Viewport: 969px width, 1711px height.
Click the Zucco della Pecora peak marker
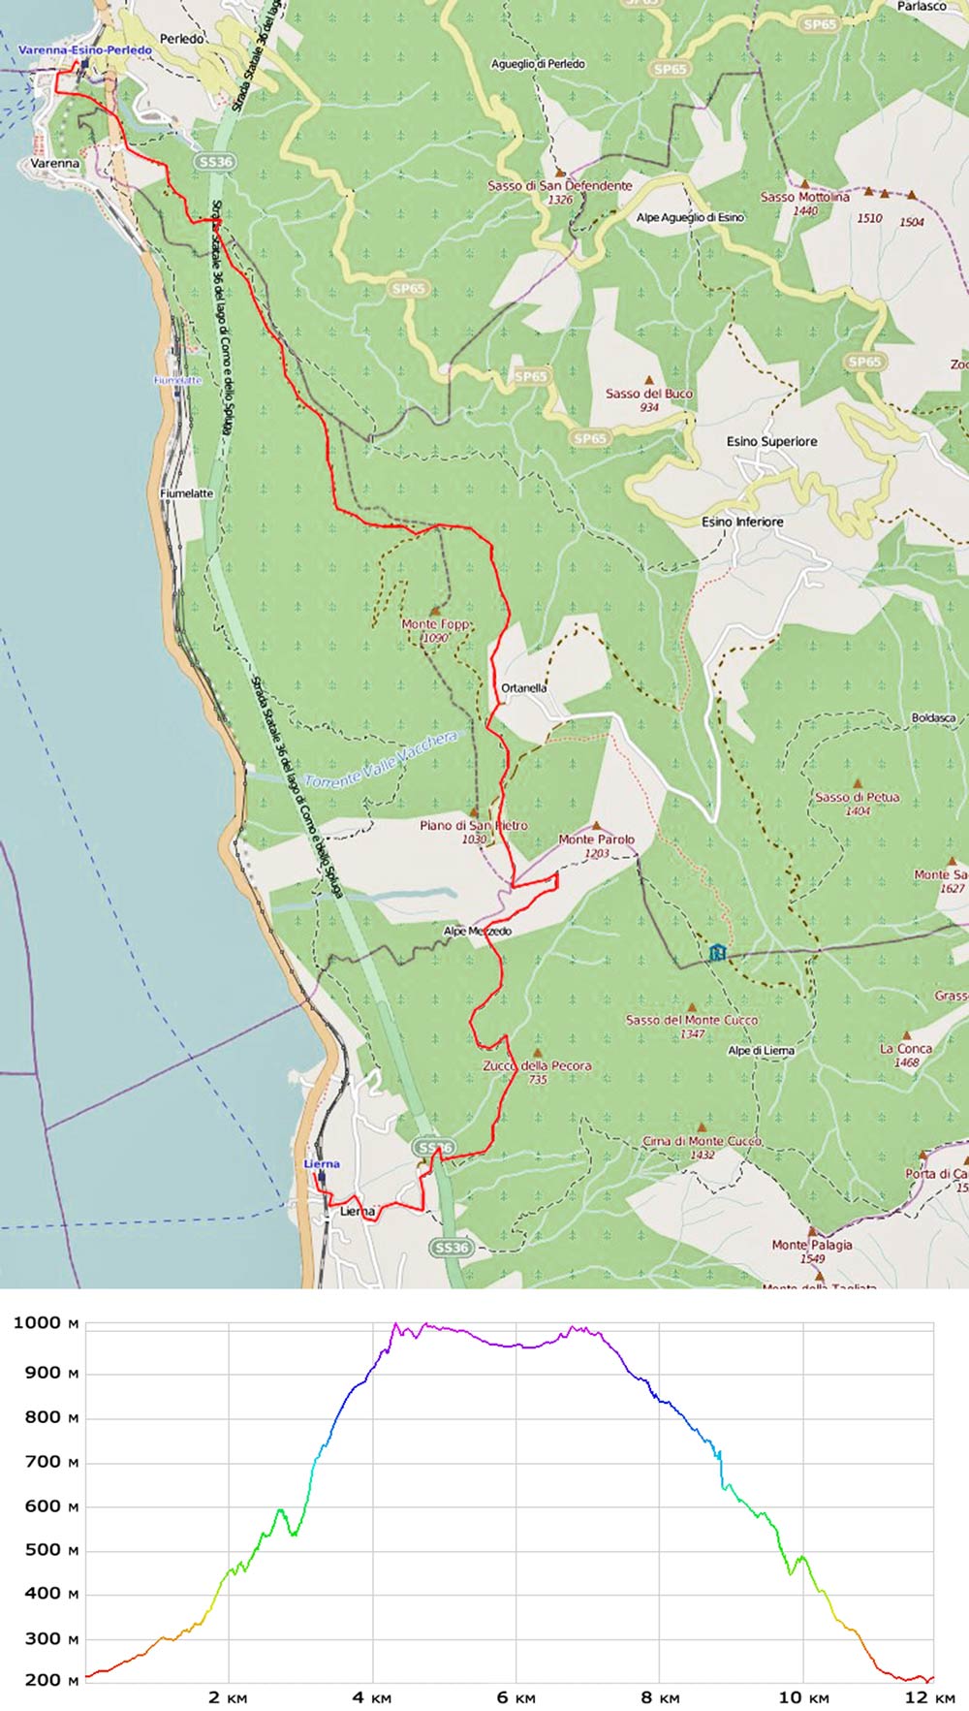tap(538, 1052)
